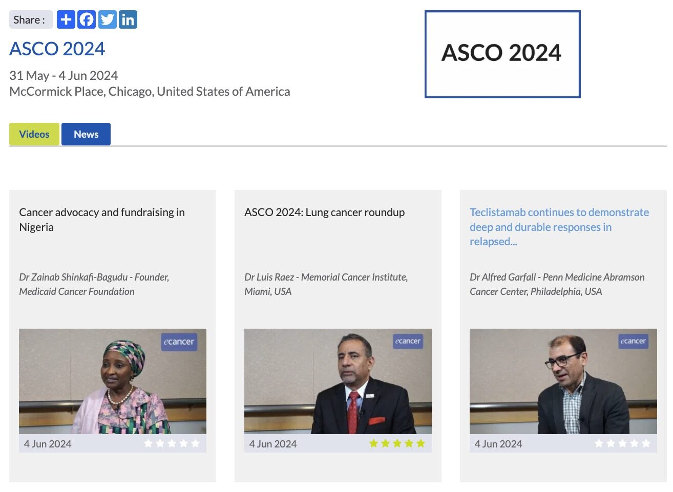The image size is (673, 492).
Task: Play Dr Zainab Shinkafi-Bagudu video thumbnail
Action: pyautogui.click(x=113, y=381)
